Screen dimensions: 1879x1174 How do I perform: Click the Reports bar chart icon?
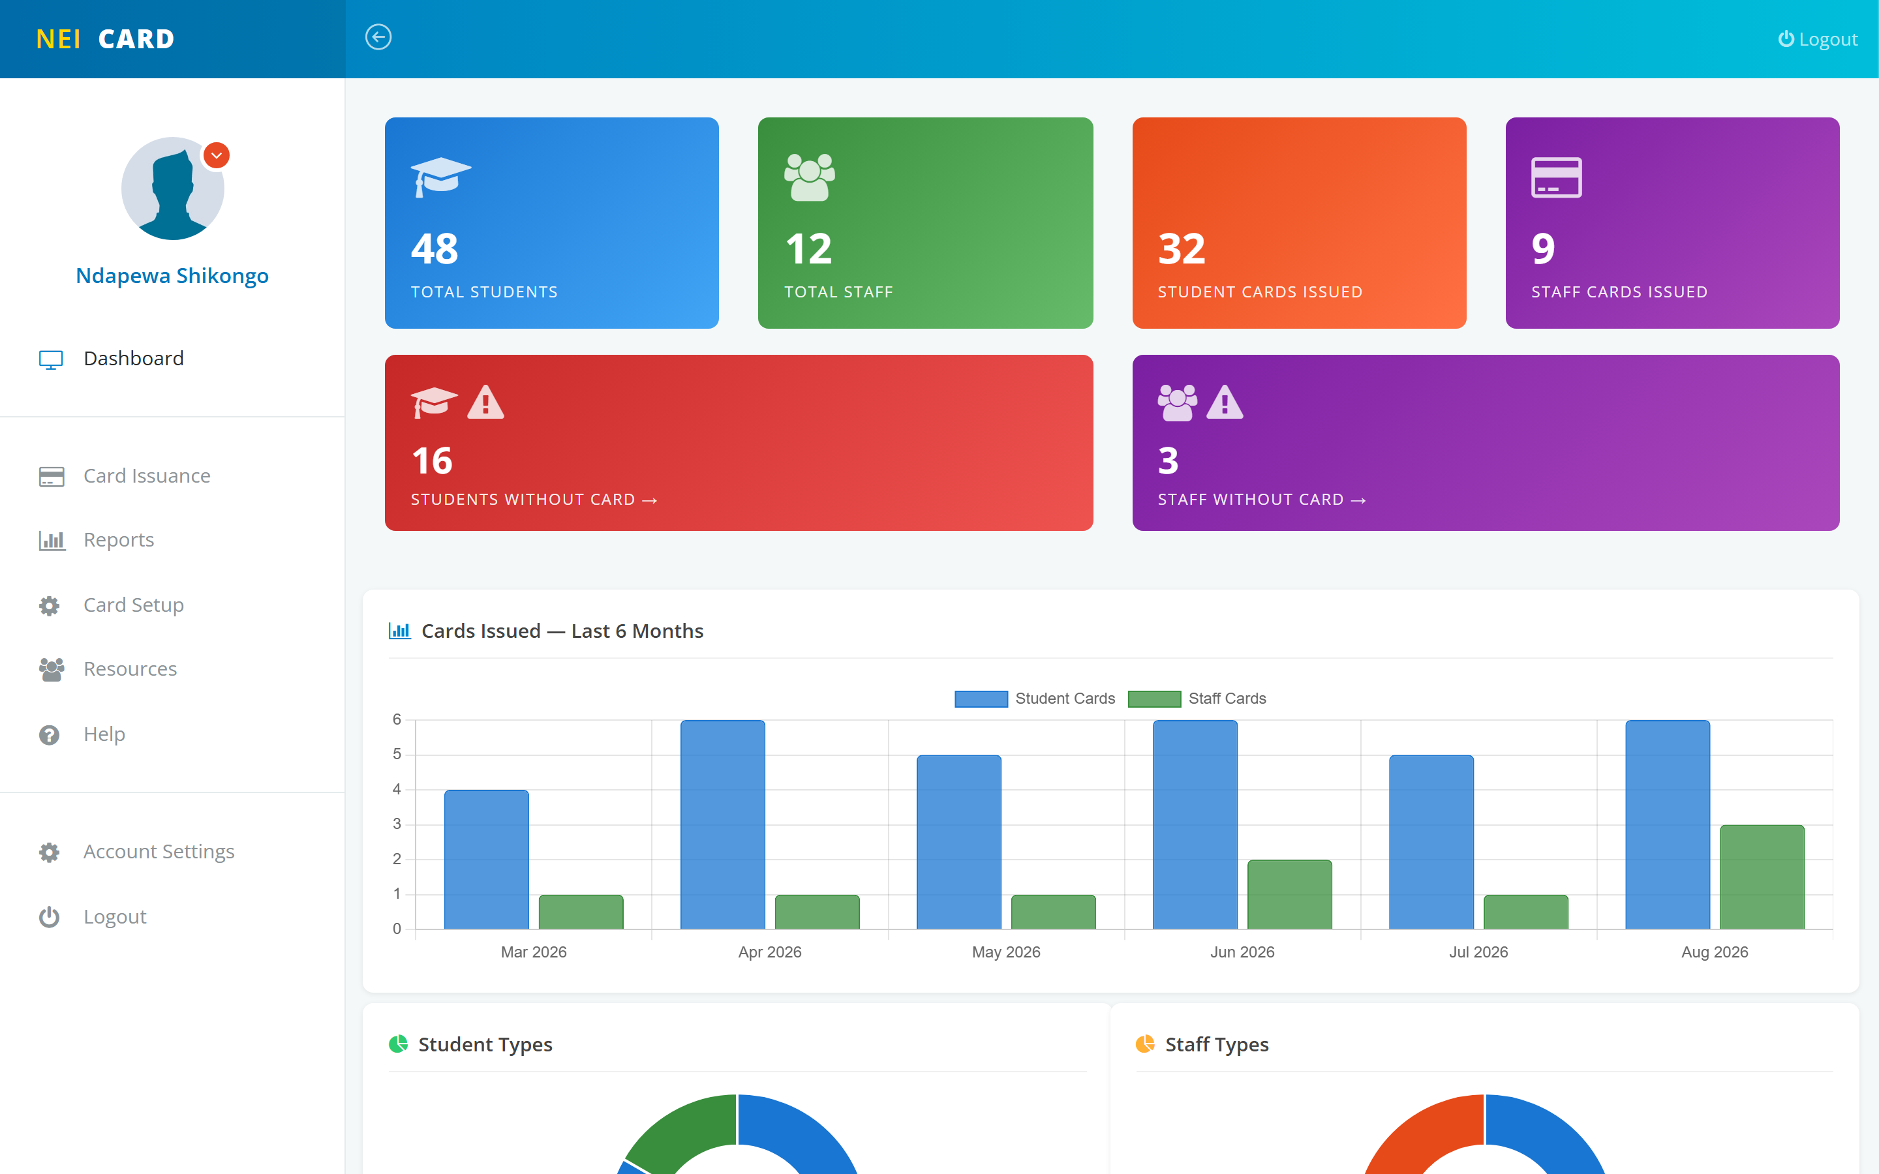52,541
